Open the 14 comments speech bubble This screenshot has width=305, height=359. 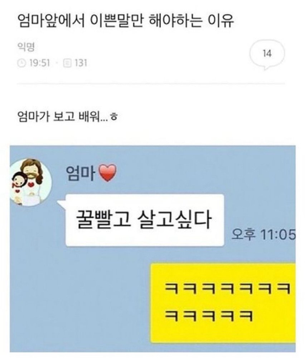point(267,54)
